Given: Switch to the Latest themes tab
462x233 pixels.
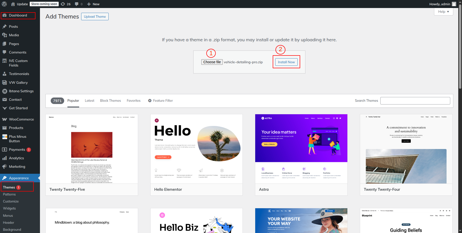Looking at the screenshot, I should point(89,100).
